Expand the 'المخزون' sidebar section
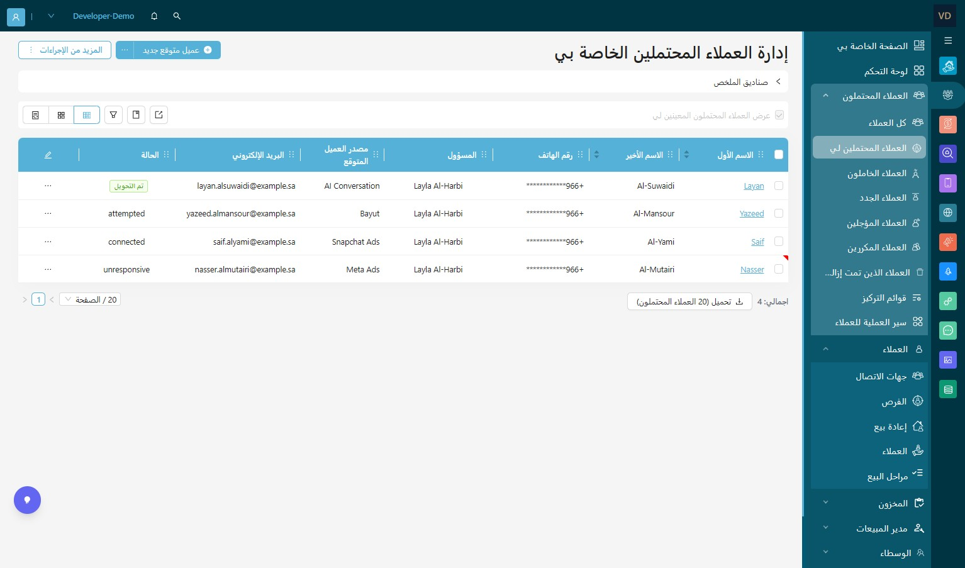 [825, 503]
